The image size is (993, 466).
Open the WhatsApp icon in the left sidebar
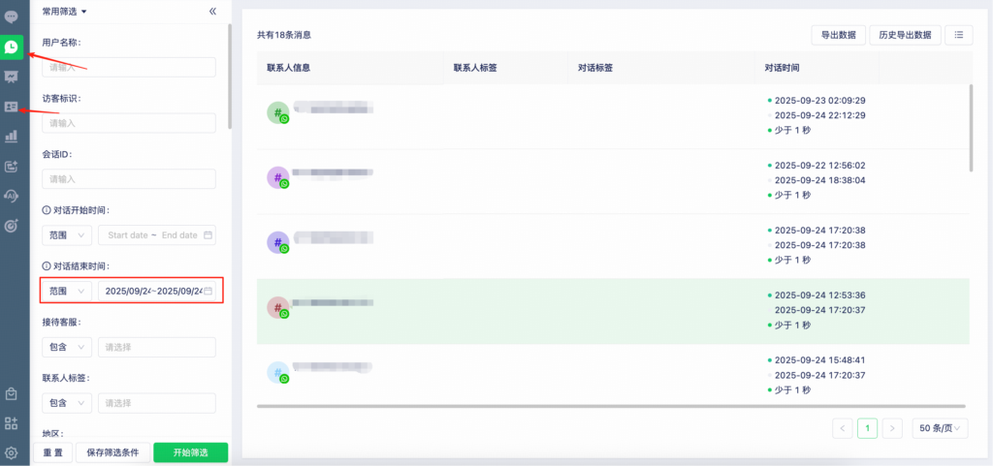click(12, 47)
